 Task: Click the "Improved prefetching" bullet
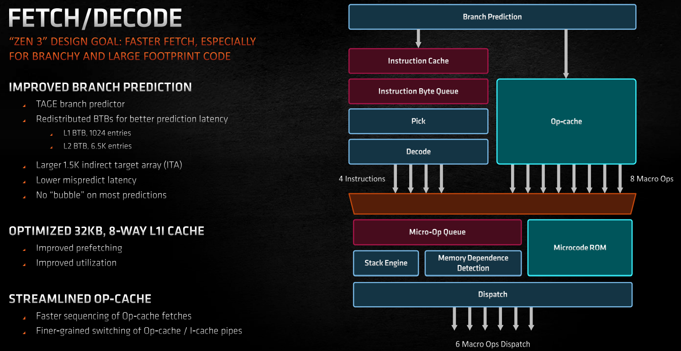(x=79, y=248)
